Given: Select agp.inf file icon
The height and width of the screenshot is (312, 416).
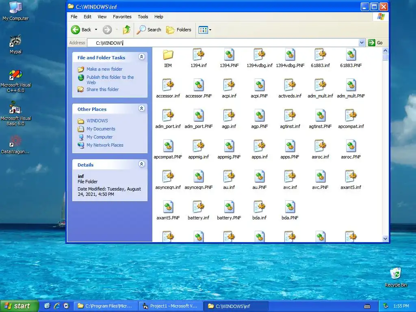Looking at the screenshot, I should pos(229,116).
